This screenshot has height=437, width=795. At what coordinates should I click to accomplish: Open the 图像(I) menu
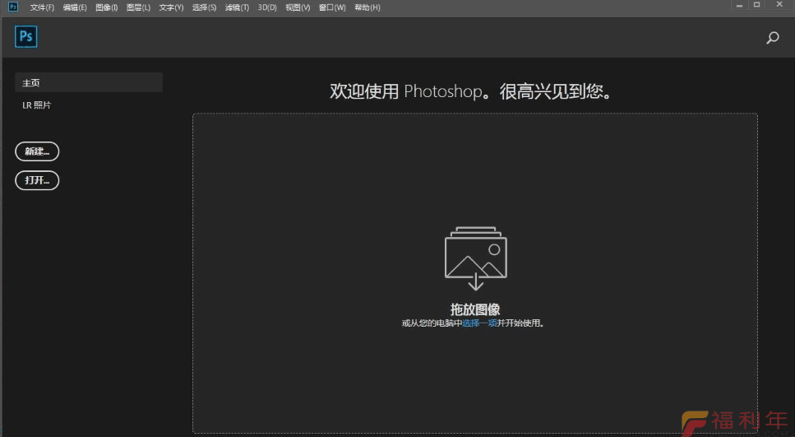[107, 7]
